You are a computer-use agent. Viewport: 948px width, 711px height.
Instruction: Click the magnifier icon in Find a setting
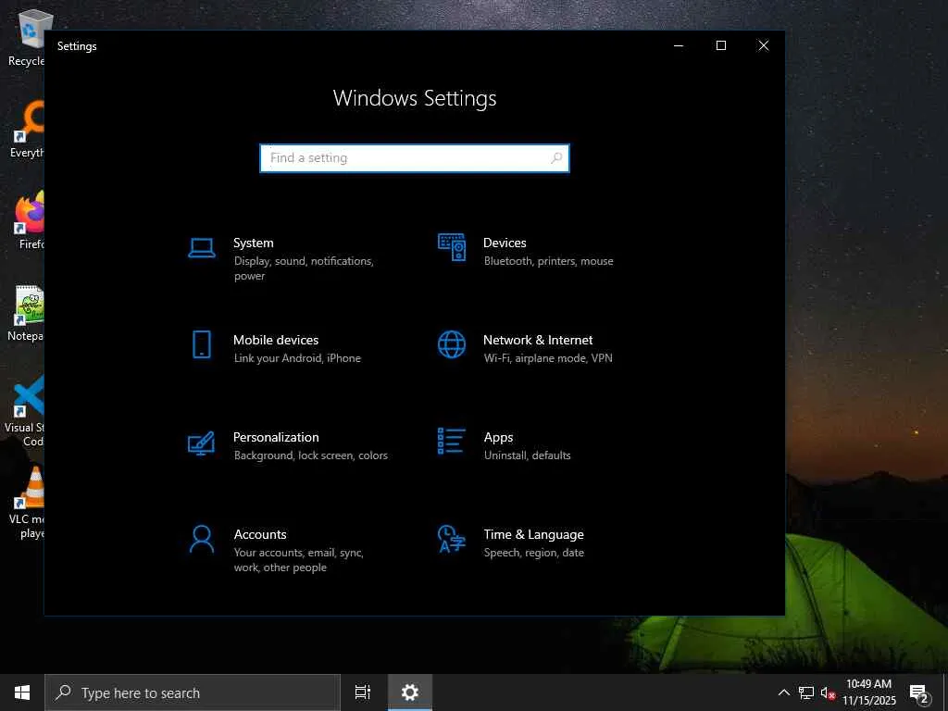click(556, 157)
